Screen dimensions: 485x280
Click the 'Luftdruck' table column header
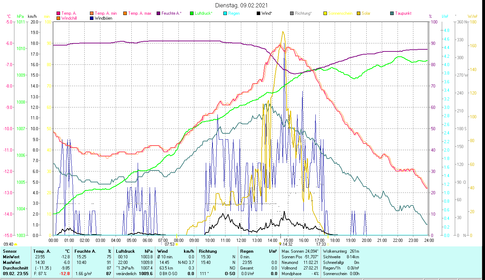(x=125, y=251)
